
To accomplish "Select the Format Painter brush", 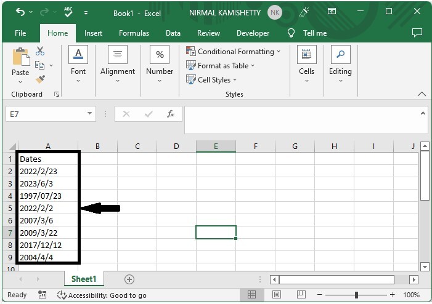I will pyautogui.click(x=40, y=79).
